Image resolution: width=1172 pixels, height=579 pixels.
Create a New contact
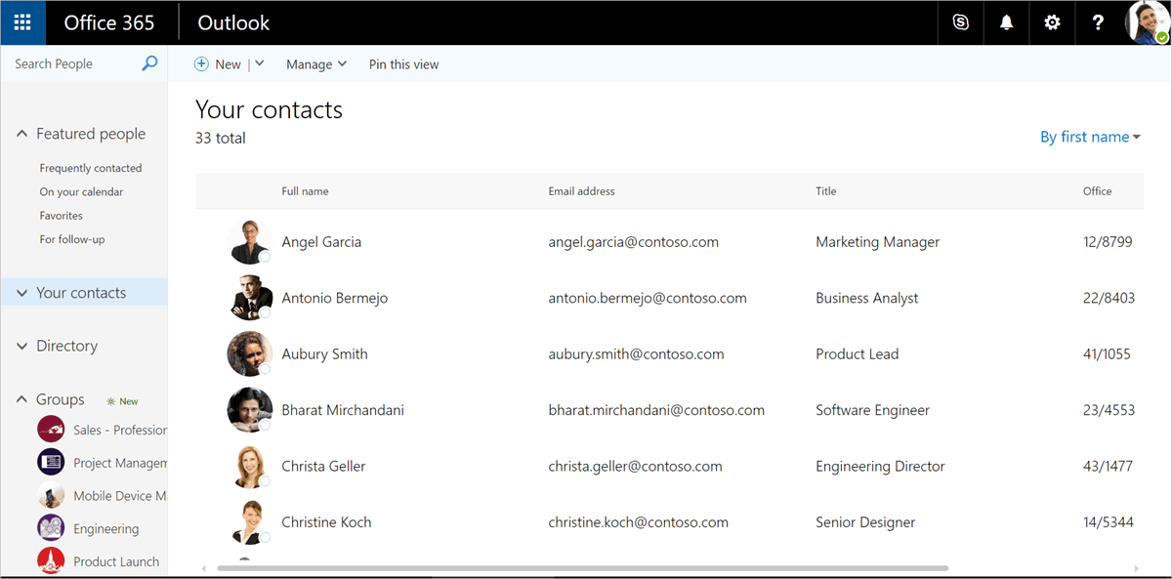218,64
